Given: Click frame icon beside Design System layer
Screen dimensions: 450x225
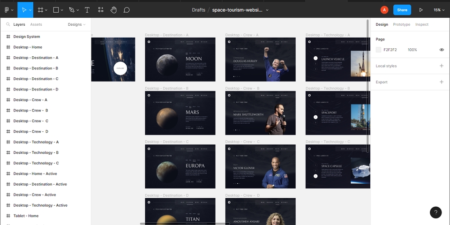Looking at the screenshot, I should [x=8, y=37].
